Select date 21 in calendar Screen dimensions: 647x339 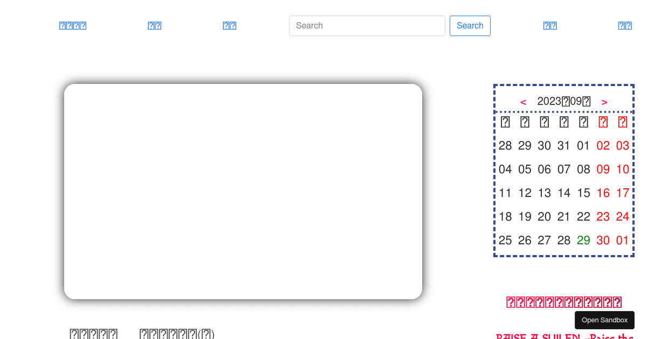tap(564, 217)
